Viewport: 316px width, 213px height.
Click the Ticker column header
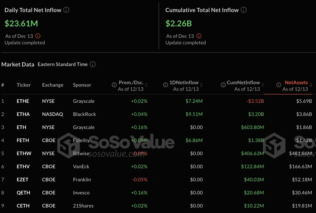[x=23, y=85]
